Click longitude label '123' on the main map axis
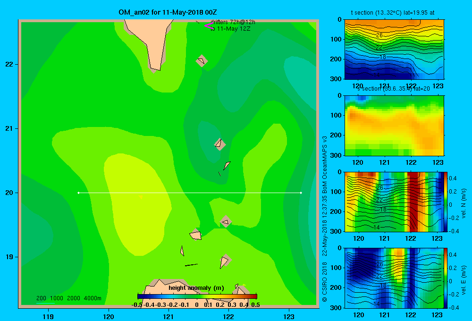The image size is (472, 321). click(x=289, y=316)
